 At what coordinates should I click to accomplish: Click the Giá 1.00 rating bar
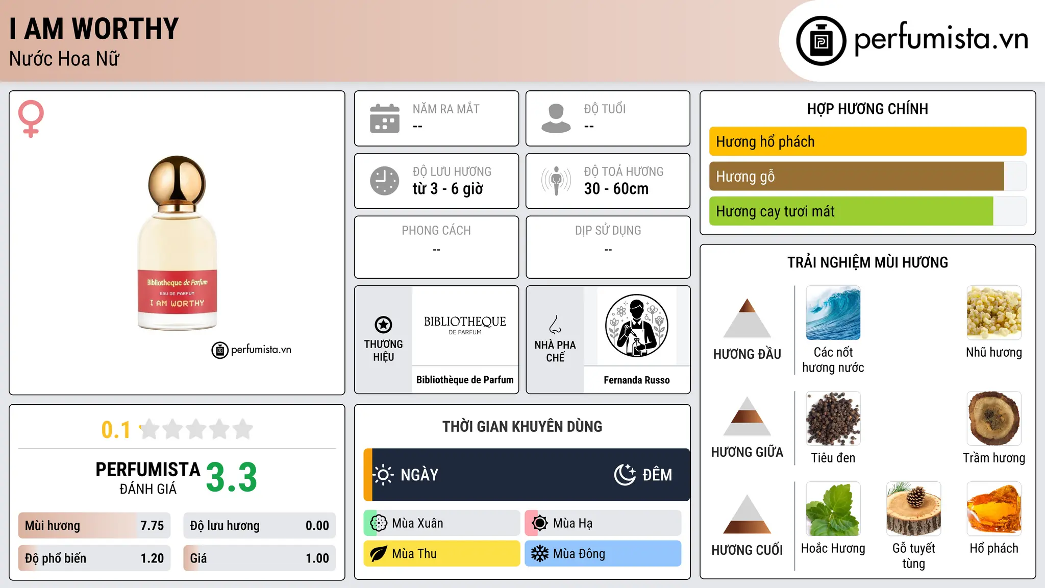(260, 558)
